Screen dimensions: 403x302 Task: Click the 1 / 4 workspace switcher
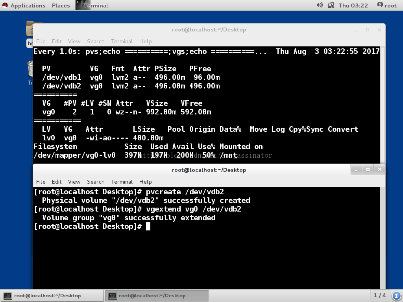click(380, 295)
